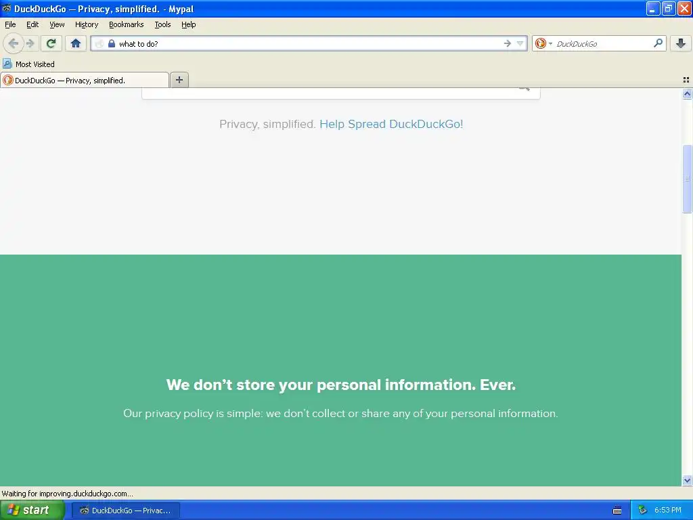Viewport: 693px width, 520px height.
Task: Open the Most Visited bookmarks folder
Action: click(x=28, y=64)
